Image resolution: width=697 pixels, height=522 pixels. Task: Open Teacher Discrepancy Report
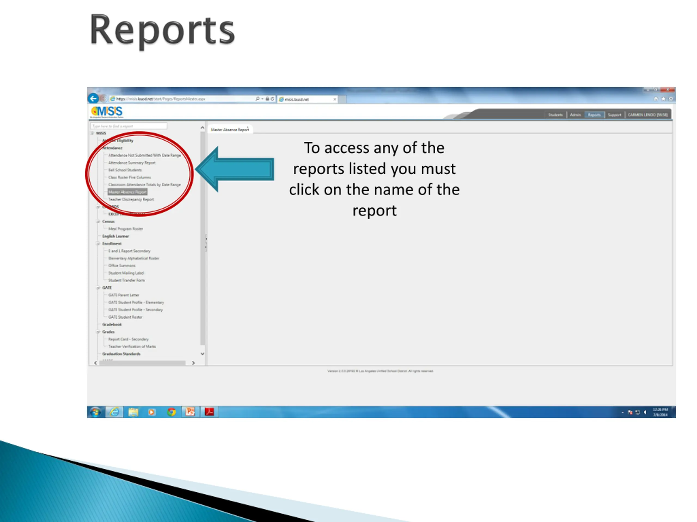[131, 200]
